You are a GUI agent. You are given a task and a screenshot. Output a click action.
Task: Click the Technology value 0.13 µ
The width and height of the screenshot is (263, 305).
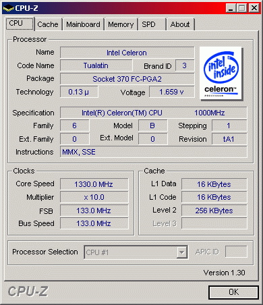click(x=79, y=92)
